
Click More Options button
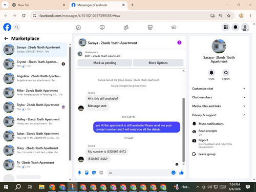pyautogui.click(x=158, y=63)
